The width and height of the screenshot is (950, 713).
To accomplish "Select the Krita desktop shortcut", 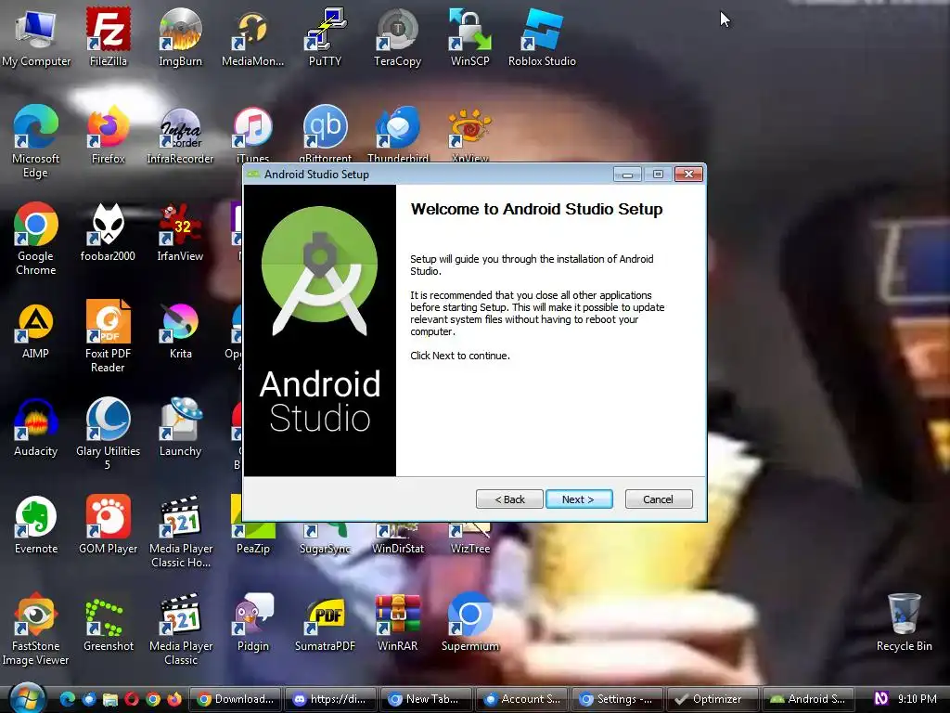I will (180, 331).
